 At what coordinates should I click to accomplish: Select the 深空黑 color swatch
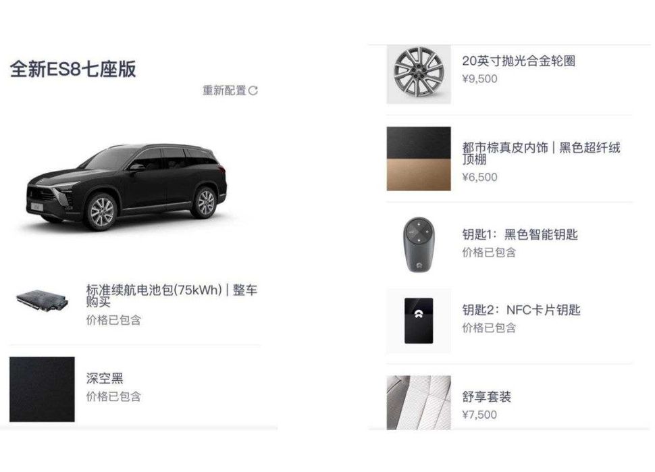point(42,390)
